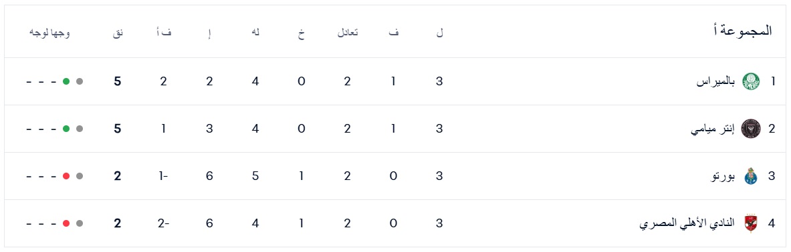Open the إنتر ميامي team link

click(712, 129)
